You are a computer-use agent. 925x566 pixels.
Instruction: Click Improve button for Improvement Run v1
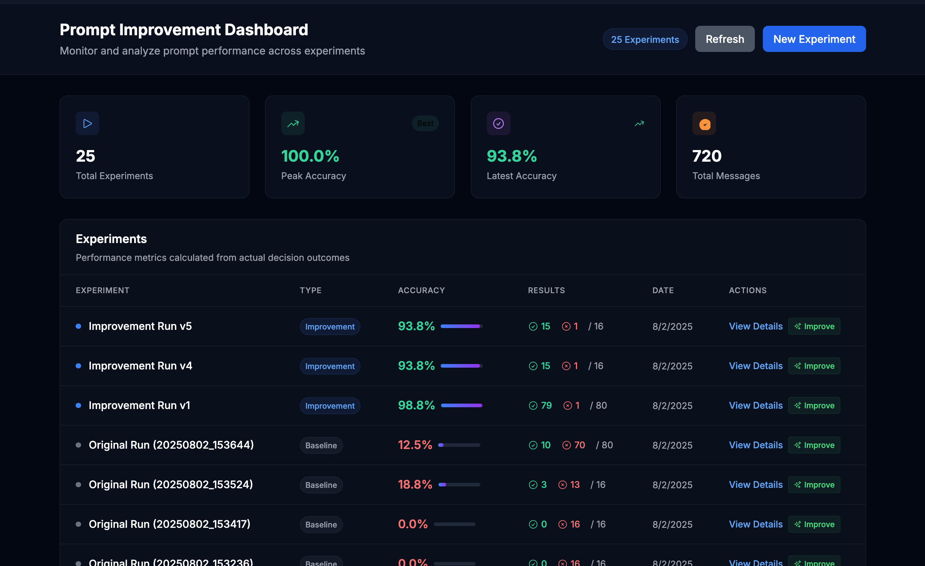pos(814,405)
